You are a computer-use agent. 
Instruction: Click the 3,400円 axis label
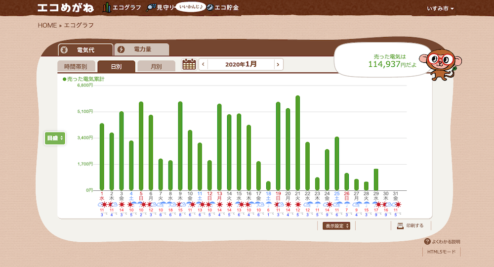point(85,138)
